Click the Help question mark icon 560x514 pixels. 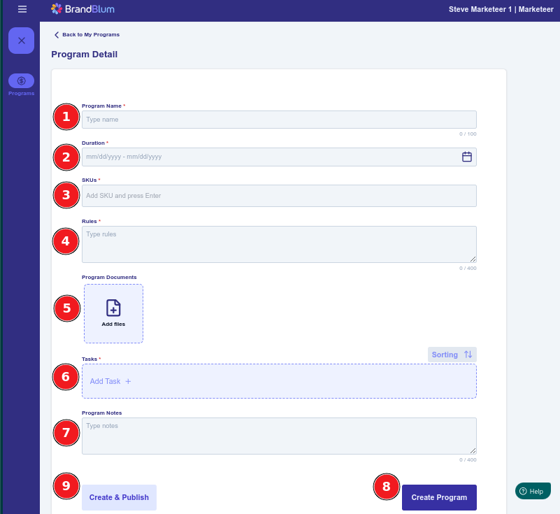pyautogui.click(x=523, y=491)
